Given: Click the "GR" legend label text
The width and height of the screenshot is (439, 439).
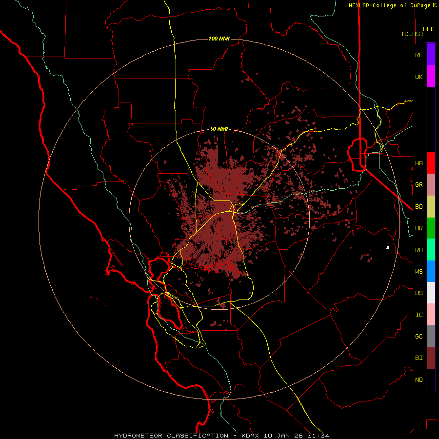Looking at the screenshot, I should (x=419, y=185).
